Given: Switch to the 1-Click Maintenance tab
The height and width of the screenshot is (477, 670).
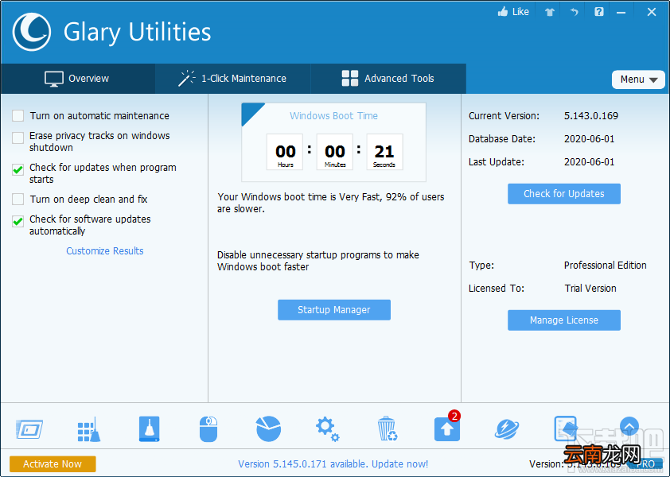Looking at the screenshot, I should 232,79.
